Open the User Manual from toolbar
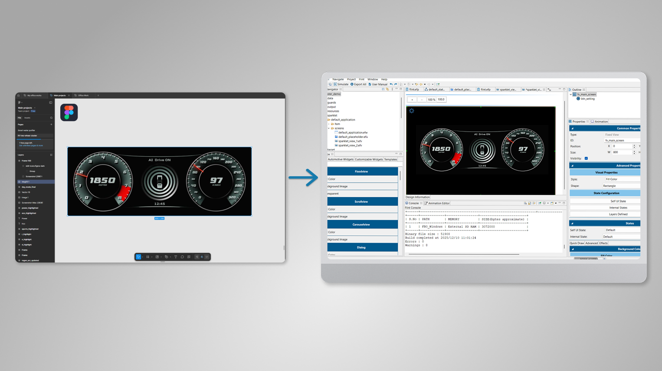The height and width of the screenshot is (371, 662). coord(377,84)
